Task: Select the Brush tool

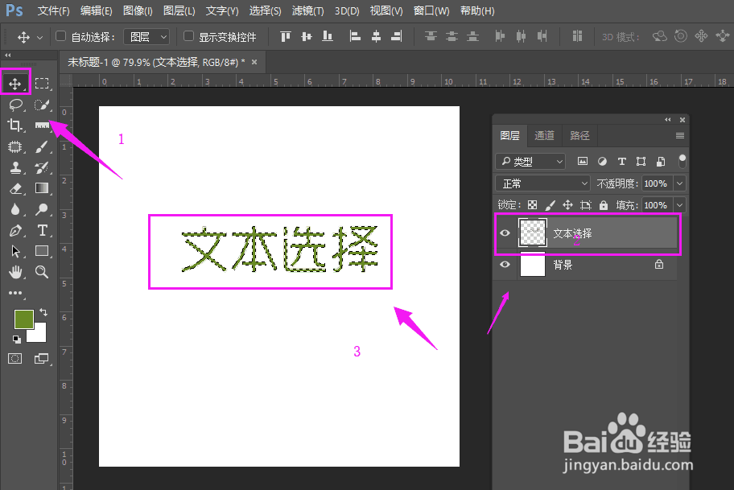Action: point(42,146)
